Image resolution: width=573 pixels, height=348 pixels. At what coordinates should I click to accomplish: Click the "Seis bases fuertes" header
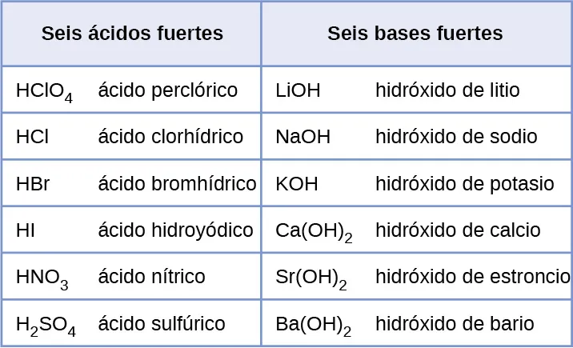[415, 34]
